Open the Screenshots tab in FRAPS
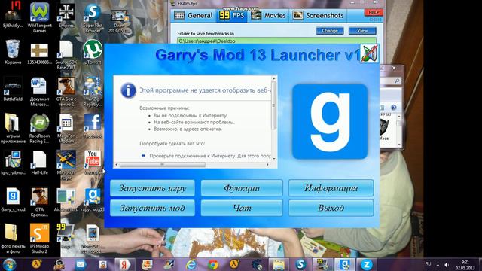Viewport: 482px width, 271px height. click(318, 15)
